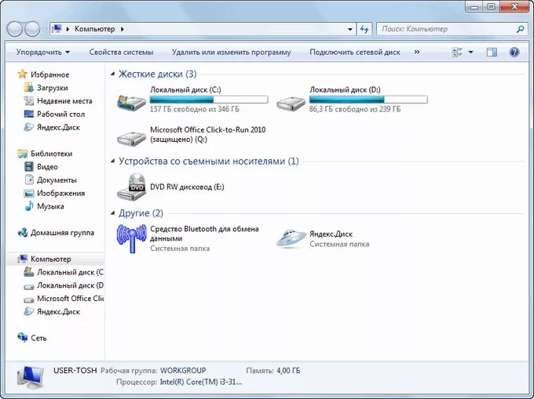Collapse Устройства со съемными носителями group
This screenshot has width=534, height=399.
[113, 161]
